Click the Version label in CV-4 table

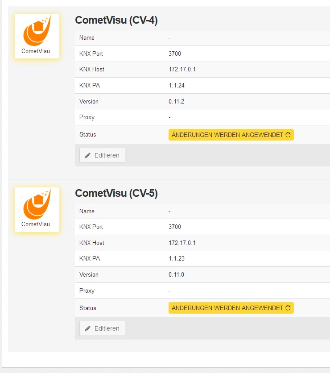(x=89, y=102)
